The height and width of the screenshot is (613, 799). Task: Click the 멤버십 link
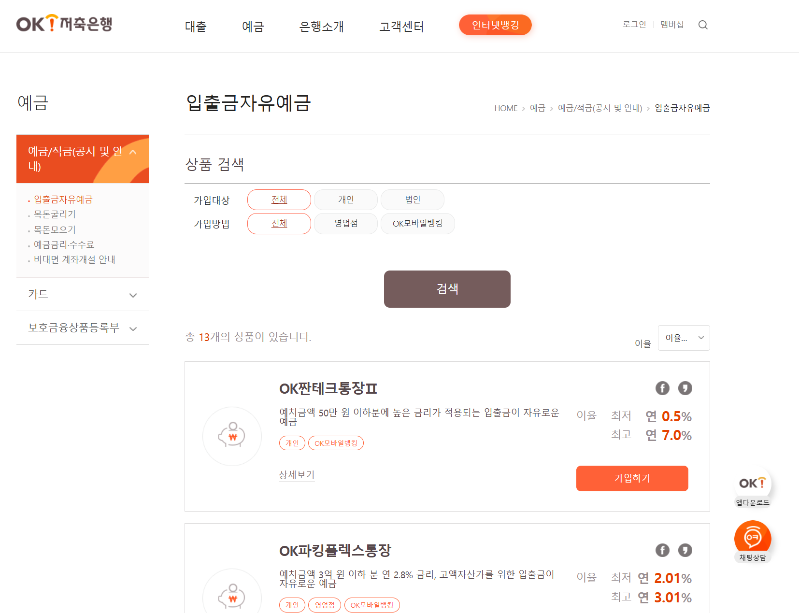[672, 24]
